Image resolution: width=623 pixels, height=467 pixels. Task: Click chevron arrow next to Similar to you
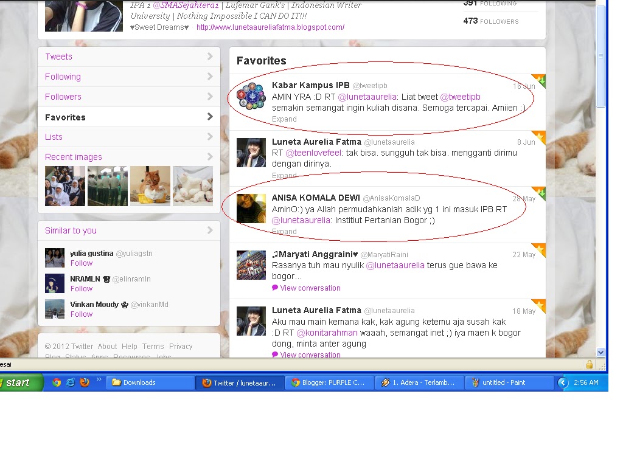tap(210, 230)
